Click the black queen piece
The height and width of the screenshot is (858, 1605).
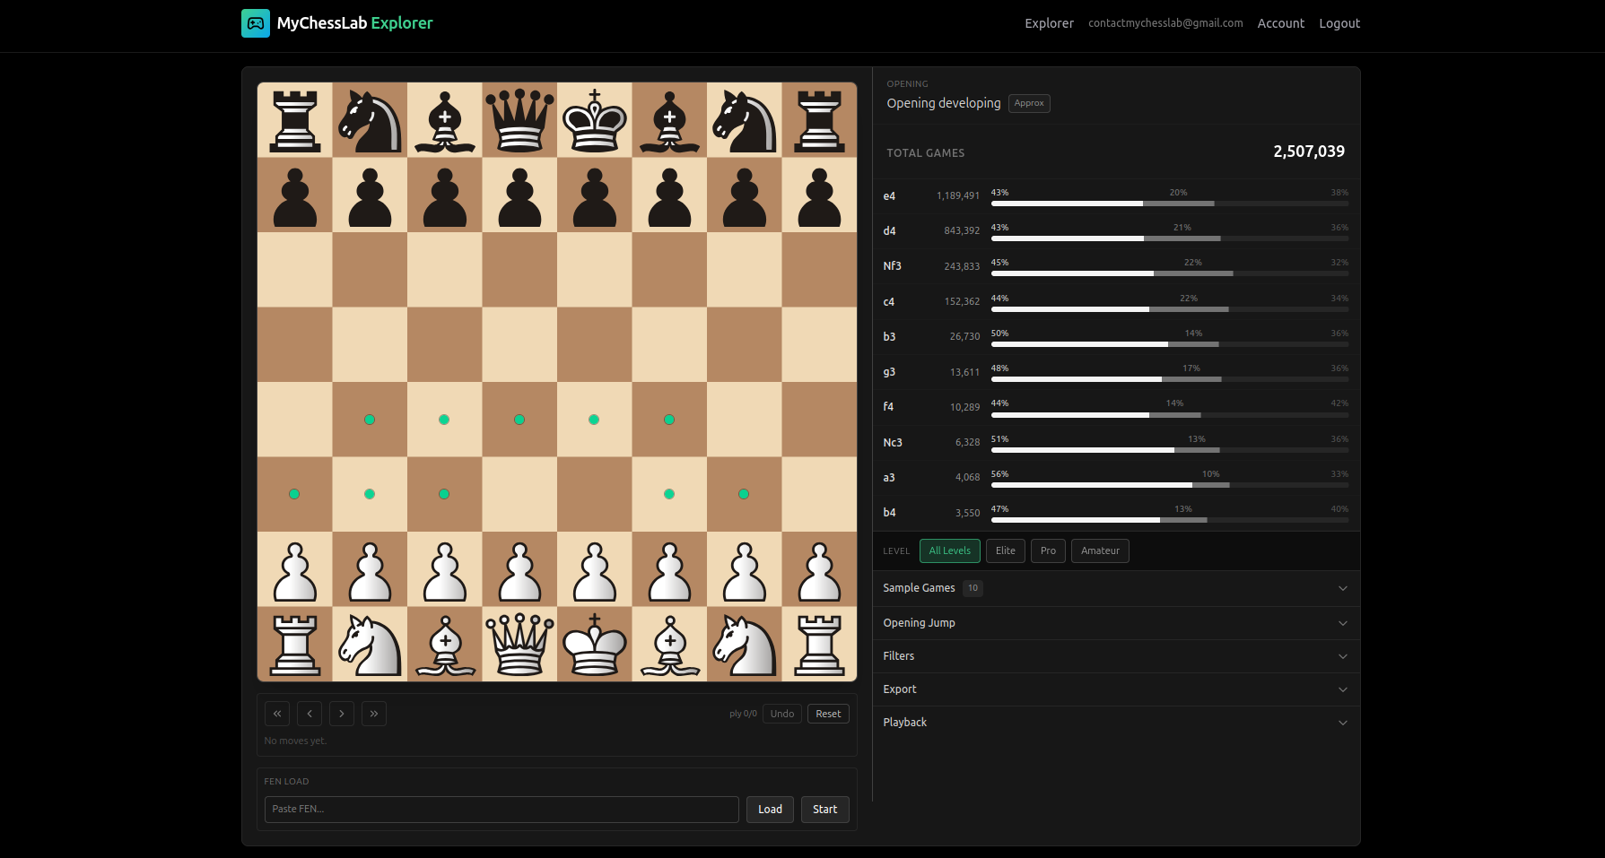pos(519,120)
